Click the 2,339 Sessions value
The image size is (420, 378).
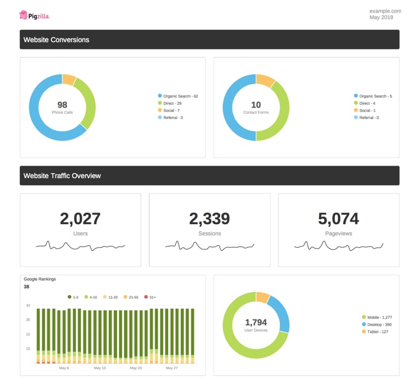(x=209, y=219)
